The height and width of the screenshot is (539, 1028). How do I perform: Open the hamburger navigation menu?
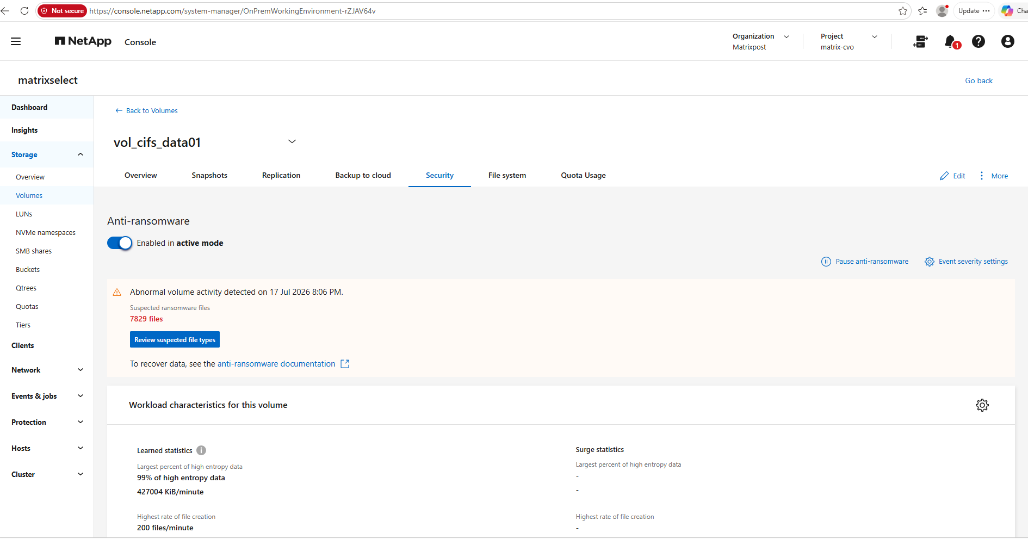pos(16,41)
